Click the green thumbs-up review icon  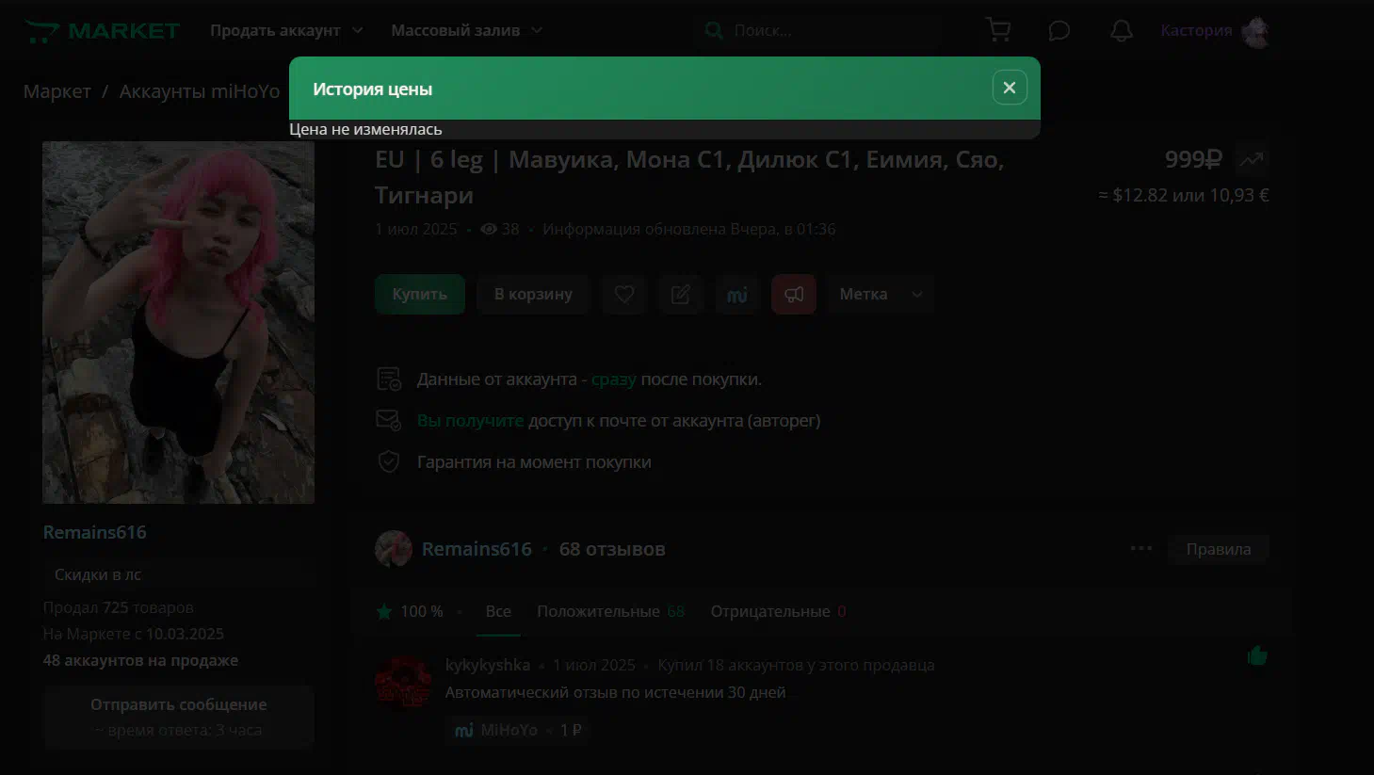pyautogui.click(x=1257, y=655)
